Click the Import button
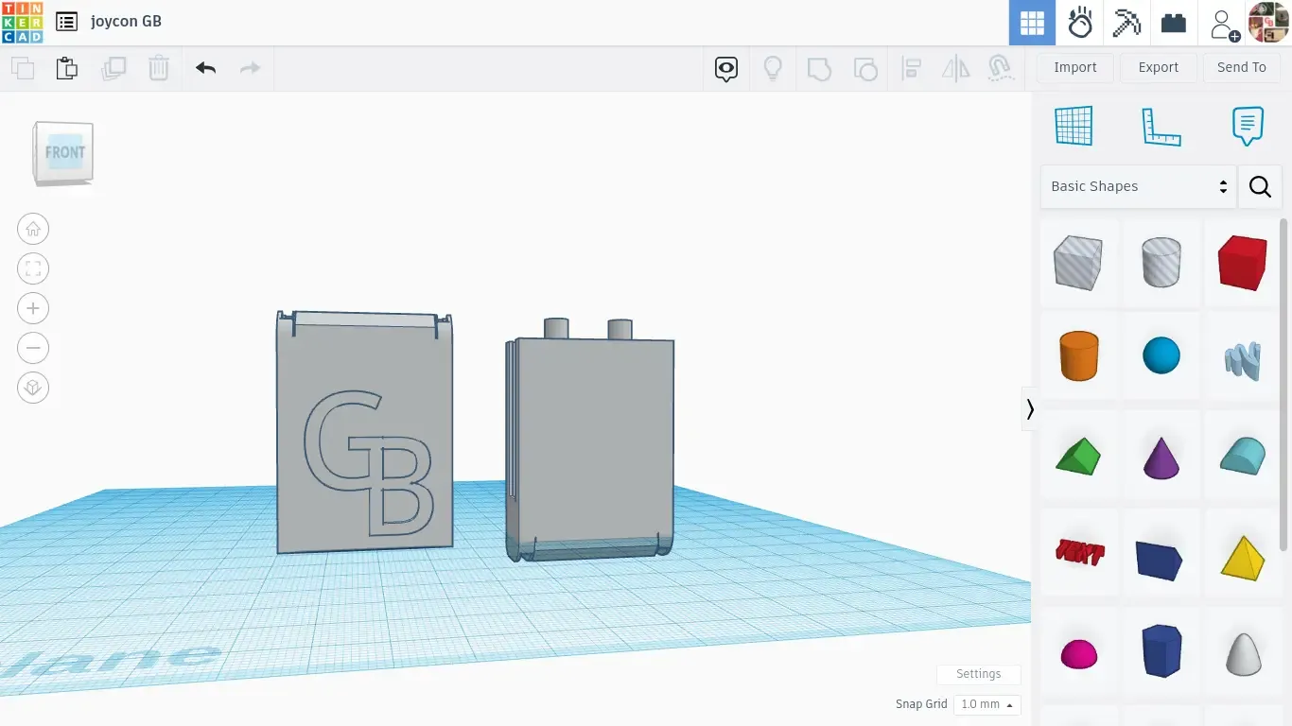This screenshot has height=726, width=1292. coord(1075,67)
